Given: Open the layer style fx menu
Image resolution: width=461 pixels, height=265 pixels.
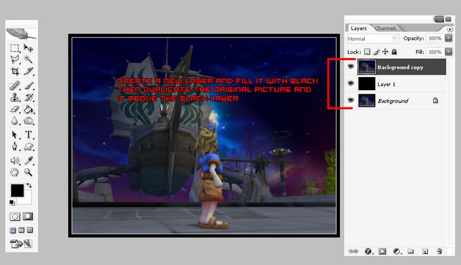Looking at the screenshot, I should click(x=368, y=251).
